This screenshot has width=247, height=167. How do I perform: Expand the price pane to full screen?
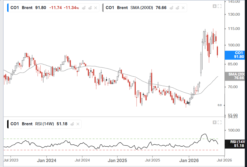pos(220,6)
